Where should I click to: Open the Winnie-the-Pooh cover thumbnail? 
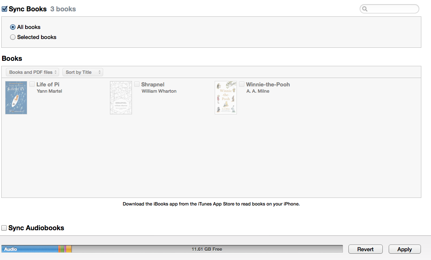[x=226, y=97]
